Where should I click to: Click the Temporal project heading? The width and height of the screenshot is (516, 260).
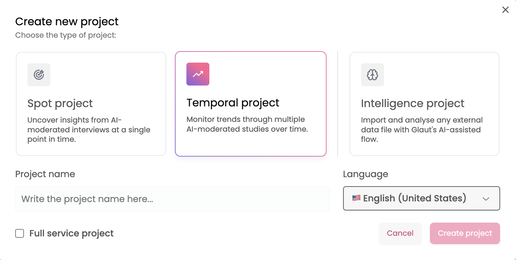pos(233,103)
